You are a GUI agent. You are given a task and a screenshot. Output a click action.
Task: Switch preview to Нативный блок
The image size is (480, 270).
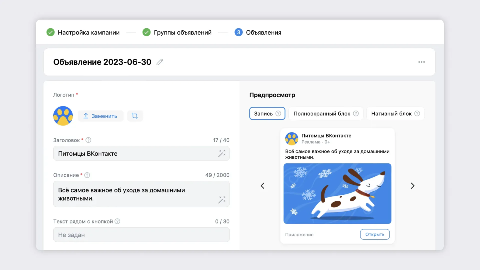point(395,113)
